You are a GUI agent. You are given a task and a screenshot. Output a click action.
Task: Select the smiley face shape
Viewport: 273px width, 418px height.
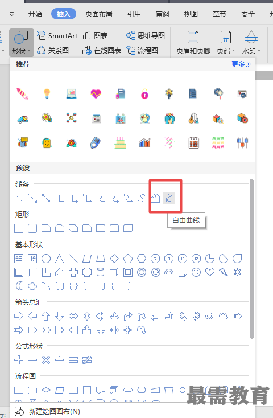[196, 272]
